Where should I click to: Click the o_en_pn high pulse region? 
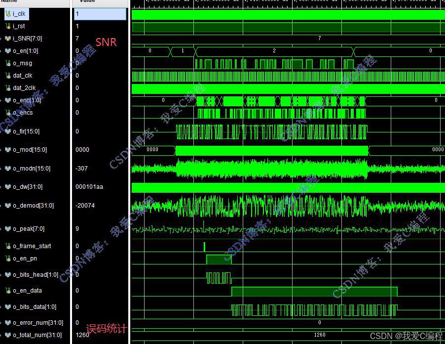click(x=219, y=259)
